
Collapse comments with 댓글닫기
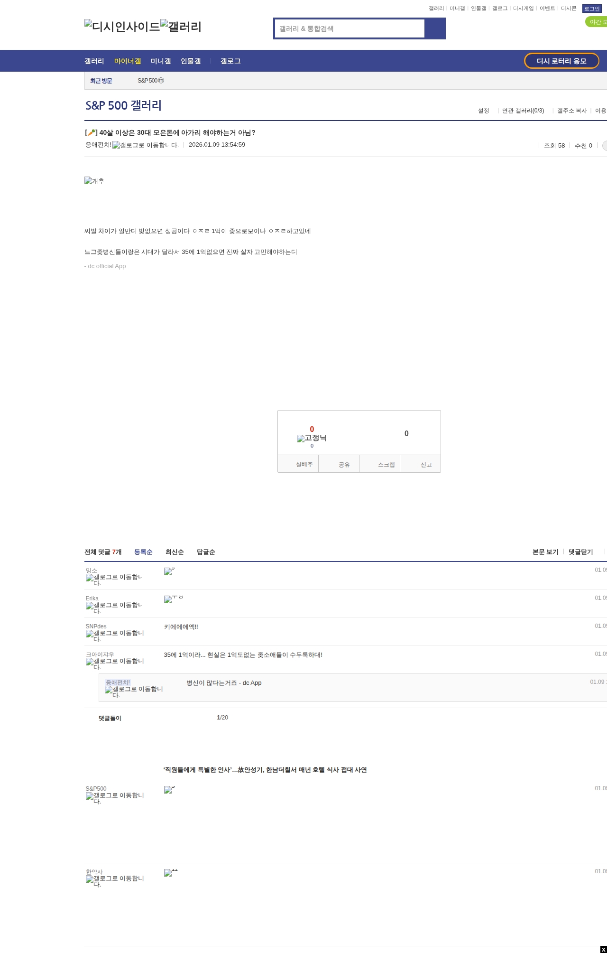581,552
